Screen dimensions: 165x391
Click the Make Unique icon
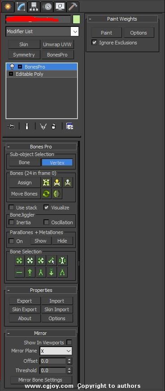tap(43, 127)
